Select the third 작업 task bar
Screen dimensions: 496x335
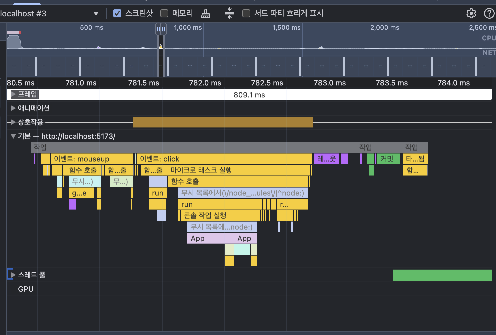415,147
